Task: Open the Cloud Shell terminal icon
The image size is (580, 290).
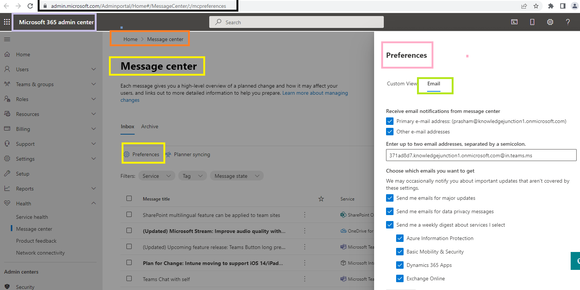Action: [x=514, y=22]
